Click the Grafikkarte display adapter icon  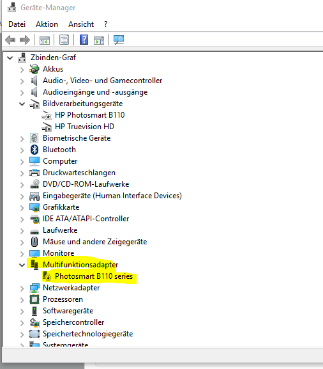pyautogui.click(x=34, y=207)
